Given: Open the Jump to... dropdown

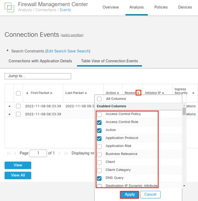Looking at the screenshot, I should coord(38,76).
